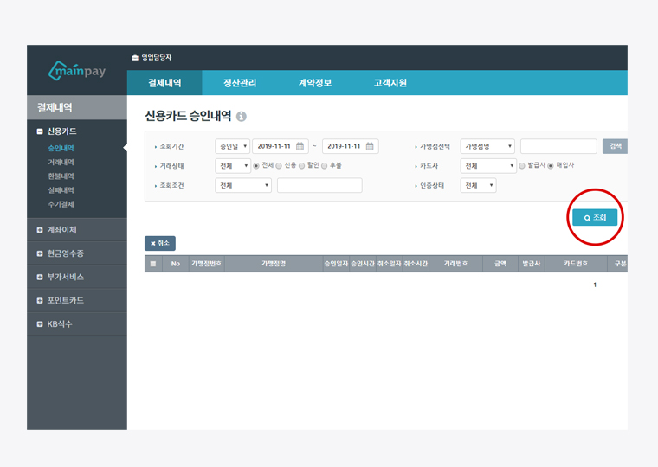Select the 신용 radio button
The width and height of the screenshot is (658, 467).
pos(279,165)
